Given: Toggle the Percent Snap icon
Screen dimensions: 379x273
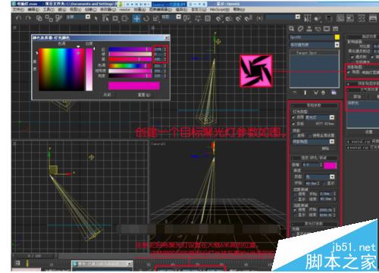Looking at the screenshot, I should [239, 18].
